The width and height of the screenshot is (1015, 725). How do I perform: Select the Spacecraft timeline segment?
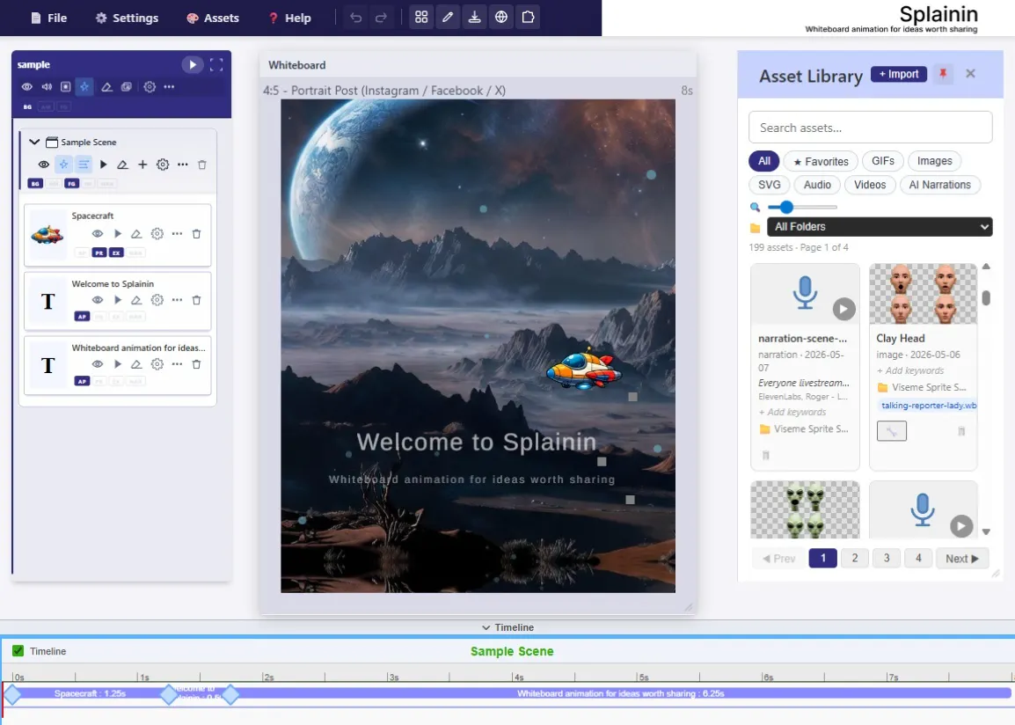click(90, 693)
